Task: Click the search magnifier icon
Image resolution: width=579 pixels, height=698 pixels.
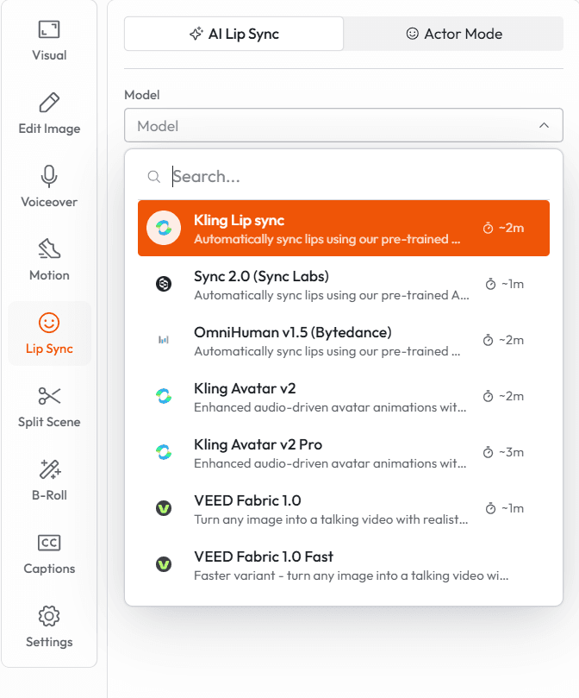Action: (x=154, y=177)
